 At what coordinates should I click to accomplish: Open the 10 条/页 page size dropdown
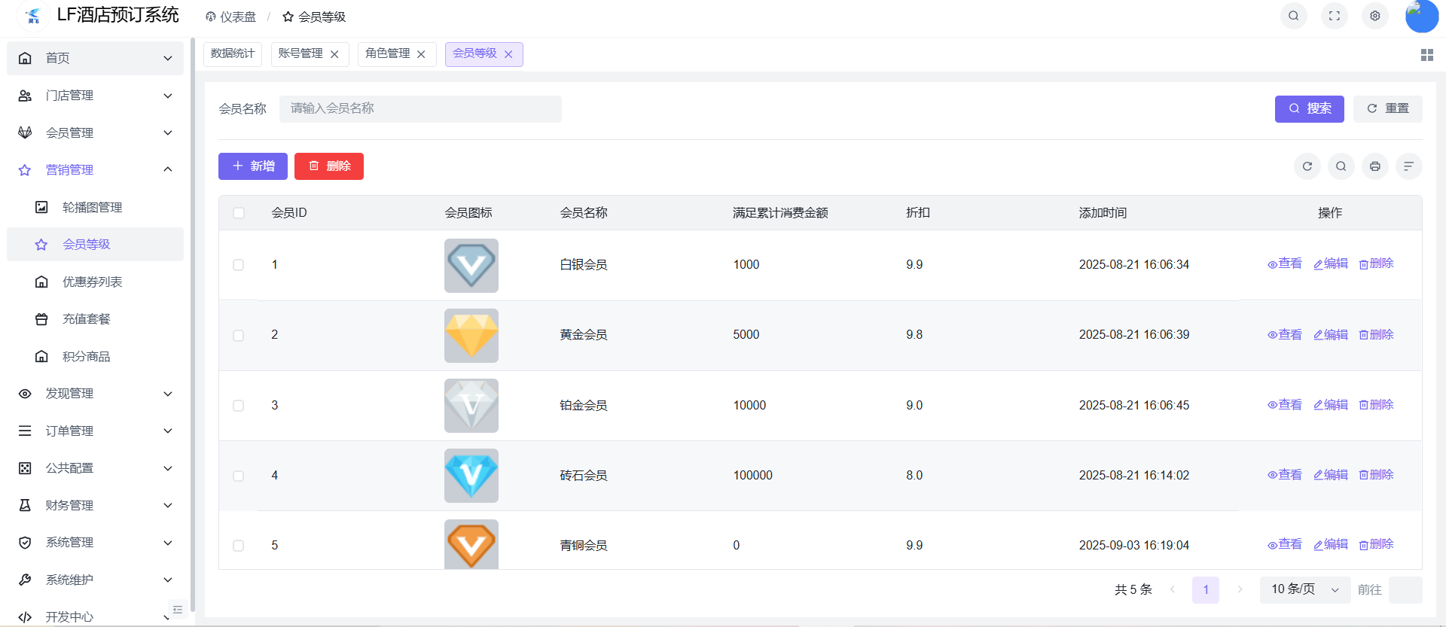(1305, 589)
